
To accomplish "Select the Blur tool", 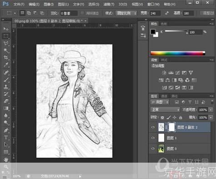I will (6, 115).
